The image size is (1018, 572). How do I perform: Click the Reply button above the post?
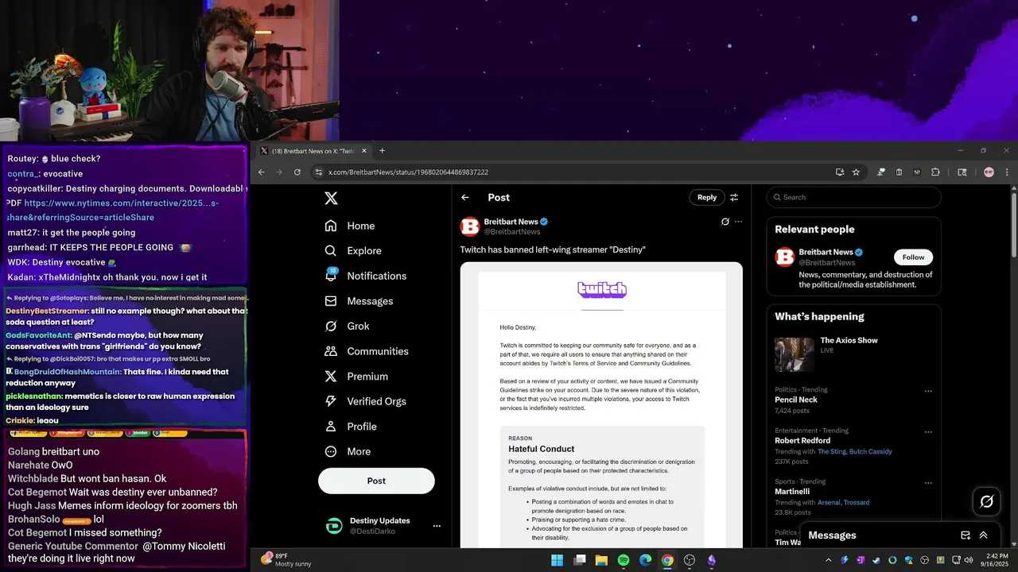pyautogui.click(x=707, y=197)
